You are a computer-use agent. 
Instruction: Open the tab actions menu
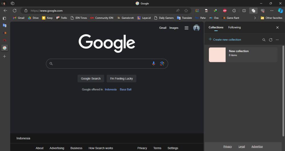[x=5, y=18]
